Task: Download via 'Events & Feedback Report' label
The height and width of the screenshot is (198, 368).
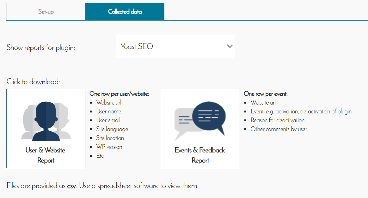Action: click(200, 155)
